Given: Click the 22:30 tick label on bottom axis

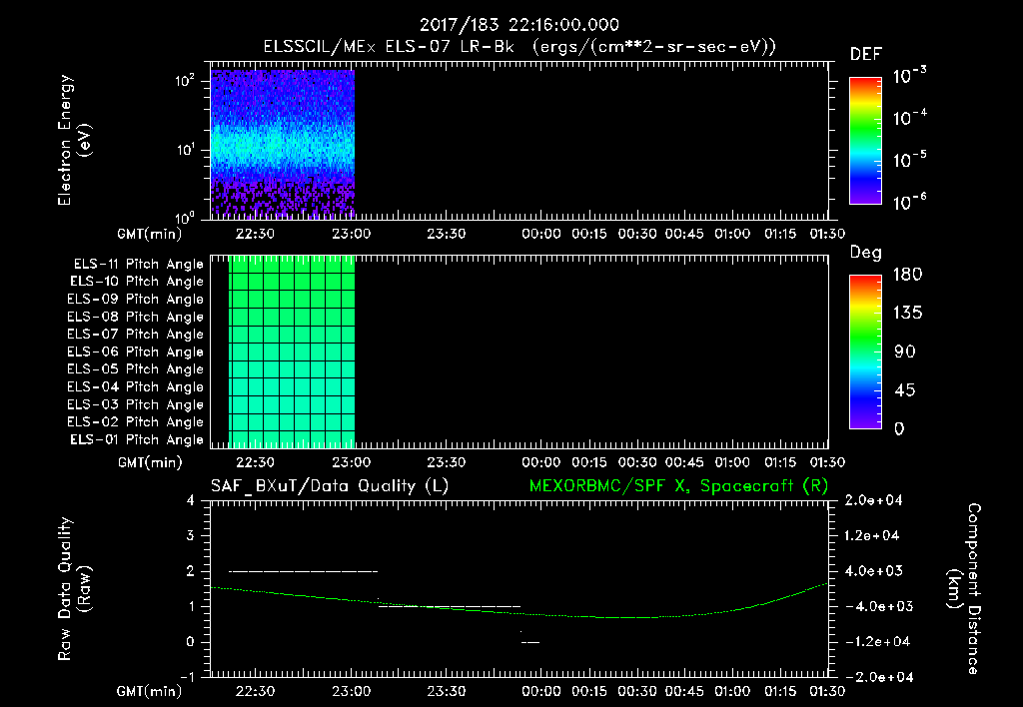Looking at the screenshot, I should pyautogui.click(x=255, y=691).
